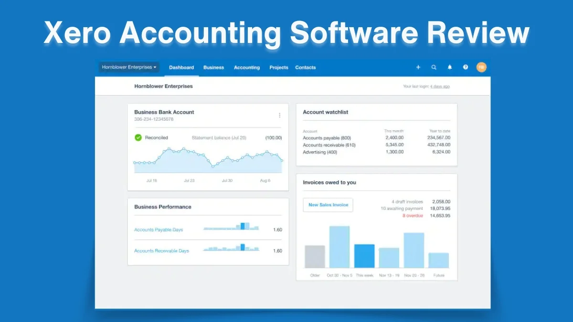Select Accounts payable (800) in the watchlist
573x322 pixels.
pos(326,137)
